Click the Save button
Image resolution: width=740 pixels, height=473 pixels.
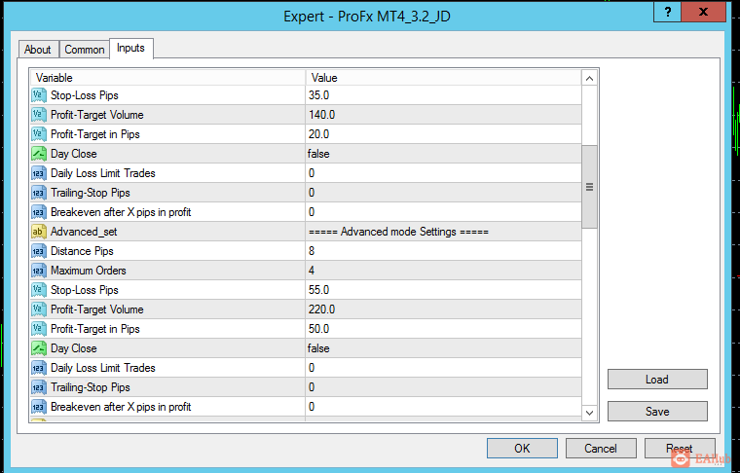coord(657,412)
